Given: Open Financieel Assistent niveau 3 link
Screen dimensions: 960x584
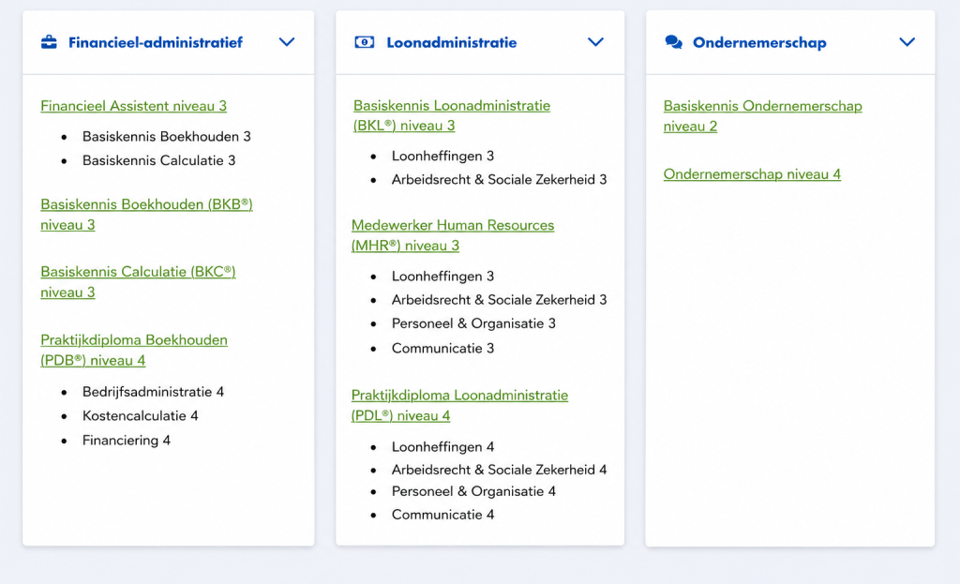Looking at the screenshot, I should 133,106.
